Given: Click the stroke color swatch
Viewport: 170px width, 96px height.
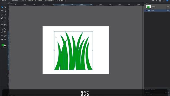Looking at the screenshot, I should click(5, 46).
